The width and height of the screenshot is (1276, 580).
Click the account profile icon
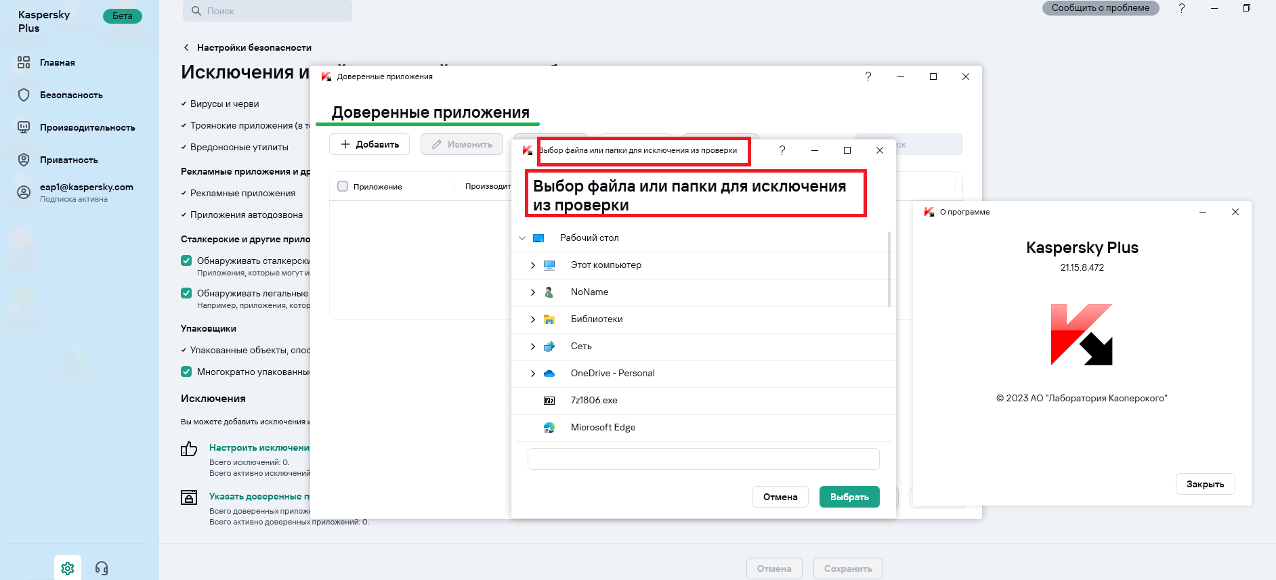click(x=24, y=192)
